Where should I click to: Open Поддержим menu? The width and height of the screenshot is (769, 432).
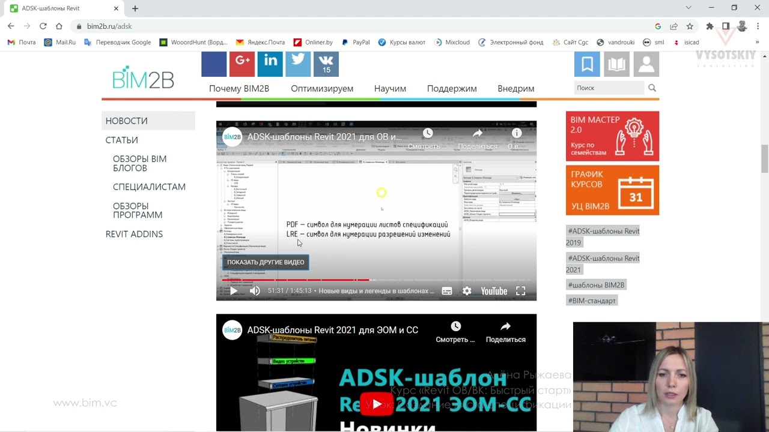pyautogui.click(x=452, y=88)
